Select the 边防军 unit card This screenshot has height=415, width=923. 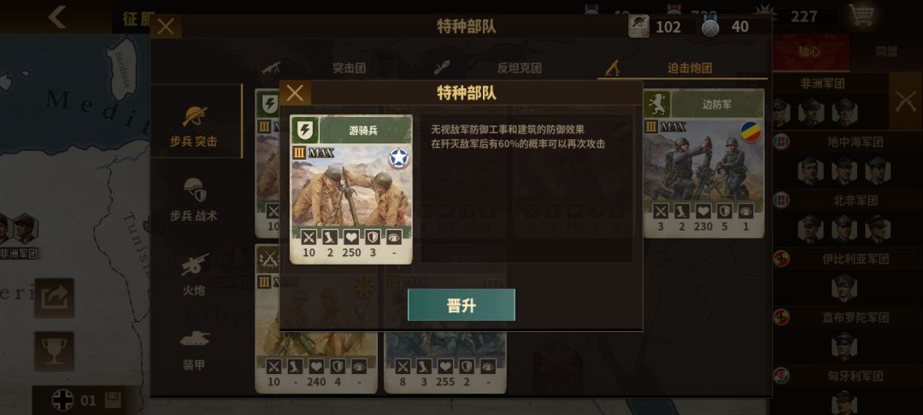coord(704,163)
